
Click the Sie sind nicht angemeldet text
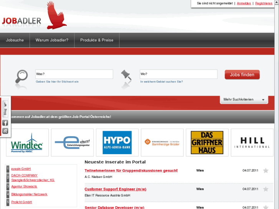215,3
